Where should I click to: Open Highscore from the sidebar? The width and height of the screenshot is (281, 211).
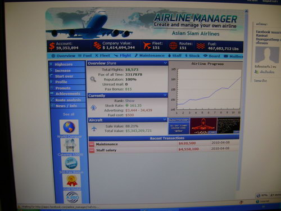64,64
